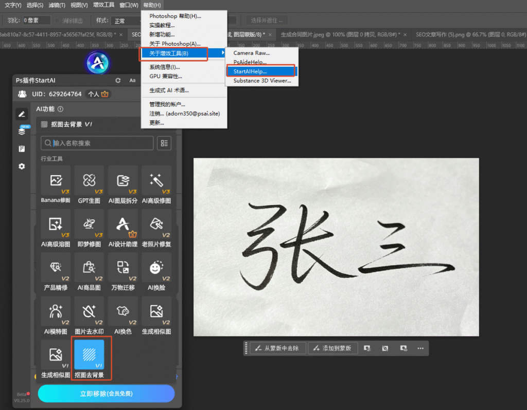Open the 窗口(W) menu
Image resolution: width=527 pixels, height=410 pixels.
coord(129,5)
